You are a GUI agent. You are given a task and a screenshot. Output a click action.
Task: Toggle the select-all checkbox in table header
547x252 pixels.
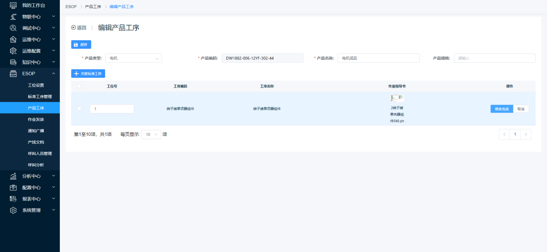click(79, 86)
